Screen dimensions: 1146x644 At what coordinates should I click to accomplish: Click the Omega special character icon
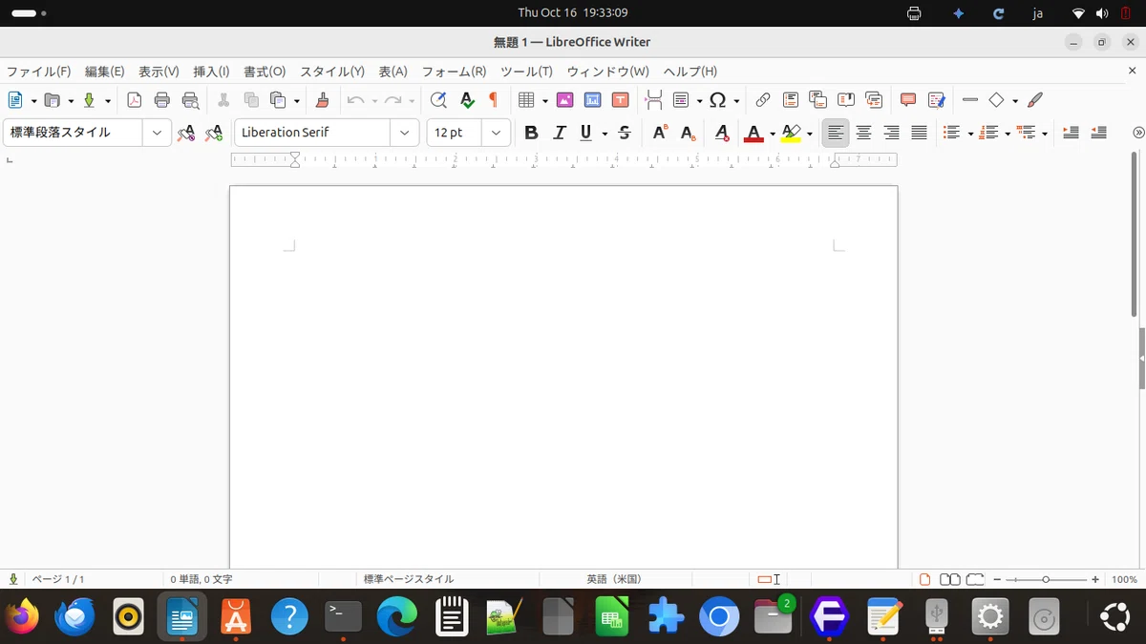click(x=718, y=100)
